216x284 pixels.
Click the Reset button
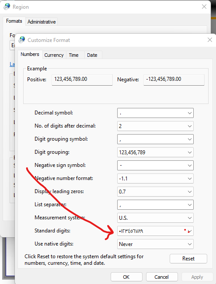click(188, 259)
